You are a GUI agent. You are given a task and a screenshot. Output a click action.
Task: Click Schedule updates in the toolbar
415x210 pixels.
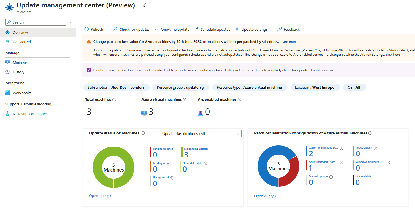pos(212,29)
